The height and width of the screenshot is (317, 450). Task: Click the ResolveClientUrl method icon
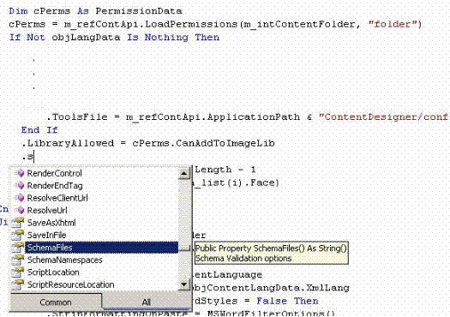[x=20, y=198]
